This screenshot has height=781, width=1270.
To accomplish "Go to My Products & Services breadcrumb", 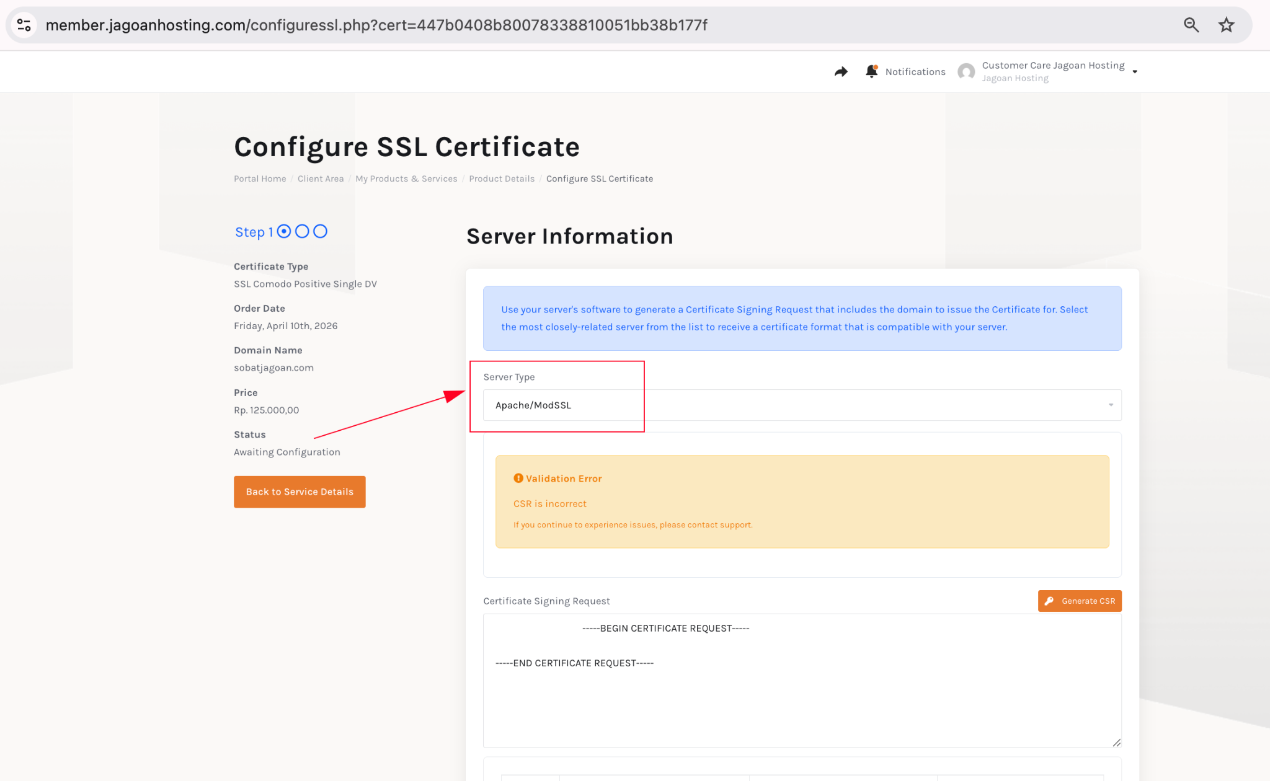I will click(406, 179).
